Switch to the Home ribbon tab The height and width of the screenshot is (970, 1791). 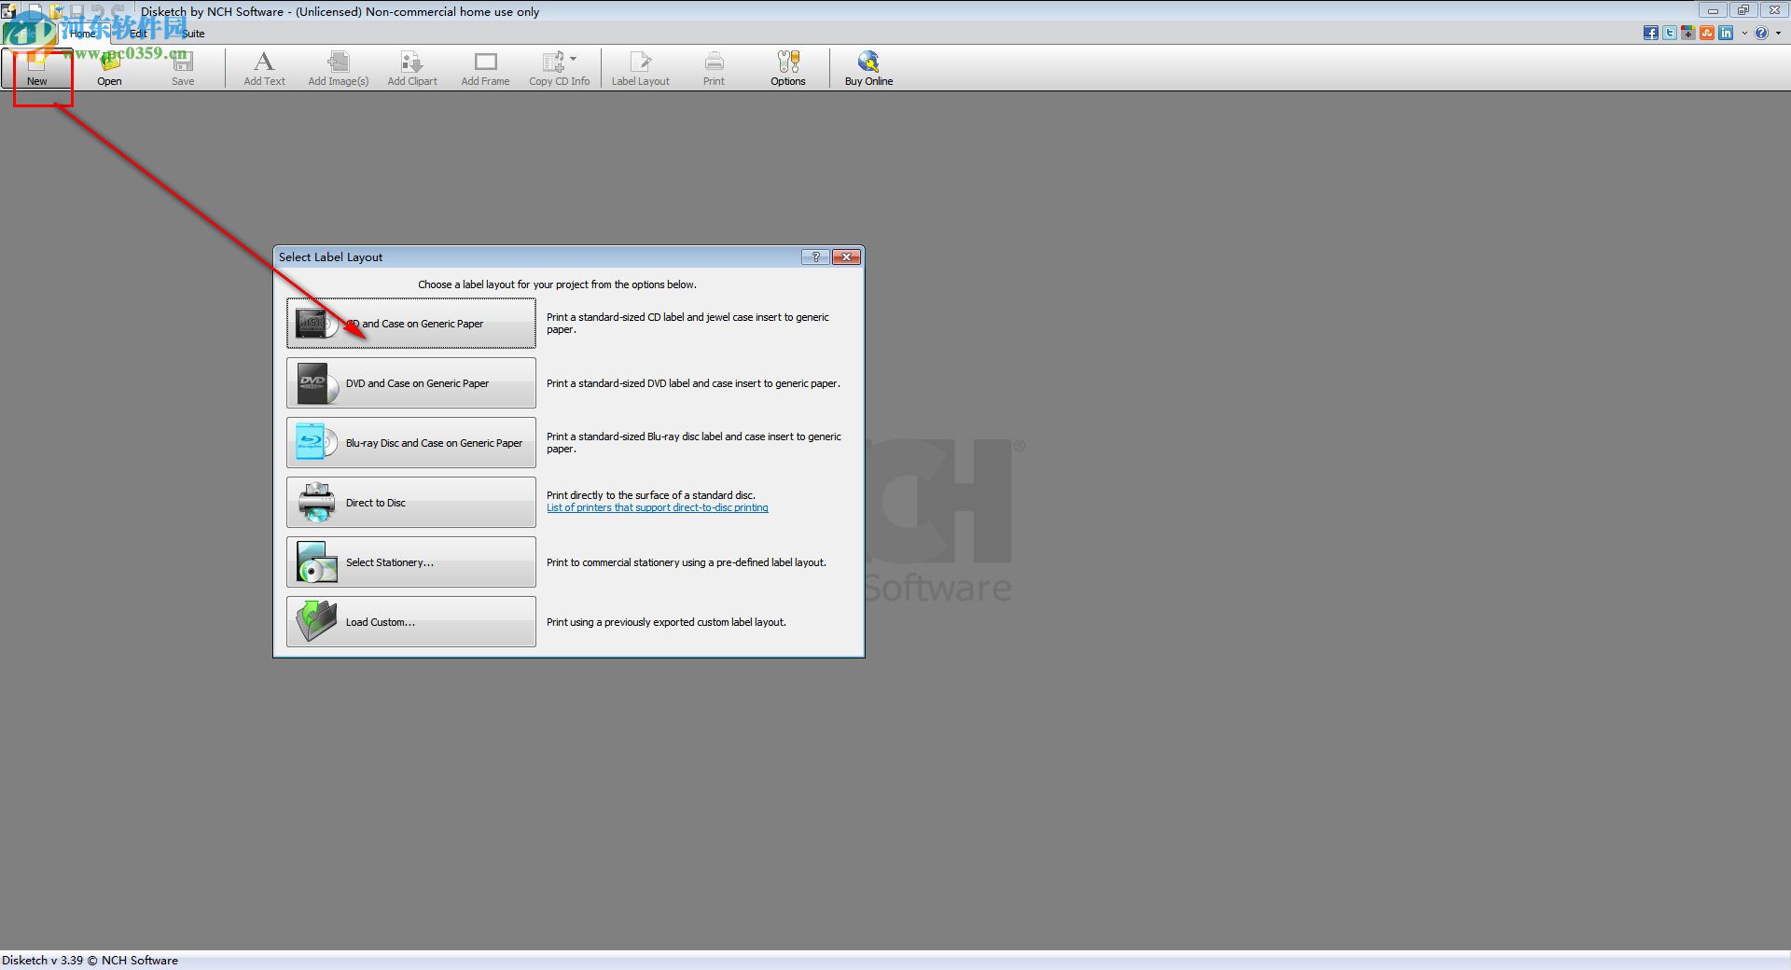point(84,34)
